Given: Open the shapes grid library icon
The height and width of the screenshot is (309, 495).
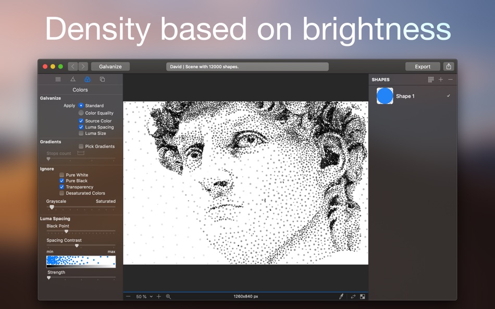Looking at the screenshot, I should point(431,80).
